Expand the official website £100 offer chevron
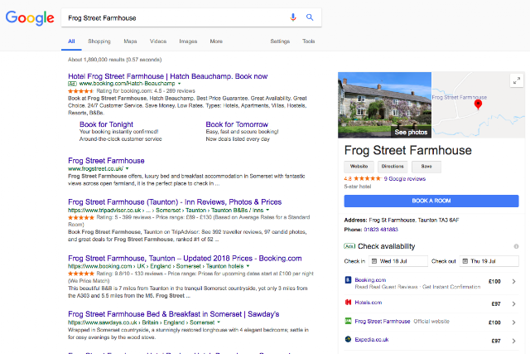 click(513, 322)
